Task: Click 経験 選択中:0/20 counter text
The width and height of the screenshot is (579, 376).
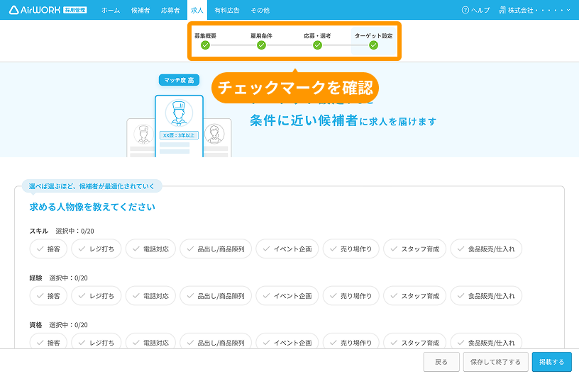Action: [58, 278]
